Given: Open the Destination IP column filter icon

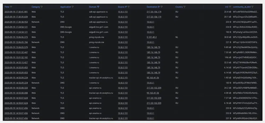Looking at the screenshot, I should point(162,7).
